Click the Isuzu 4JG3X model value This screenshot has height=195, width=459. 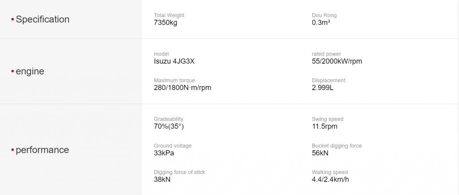click(x=174, y=61)
